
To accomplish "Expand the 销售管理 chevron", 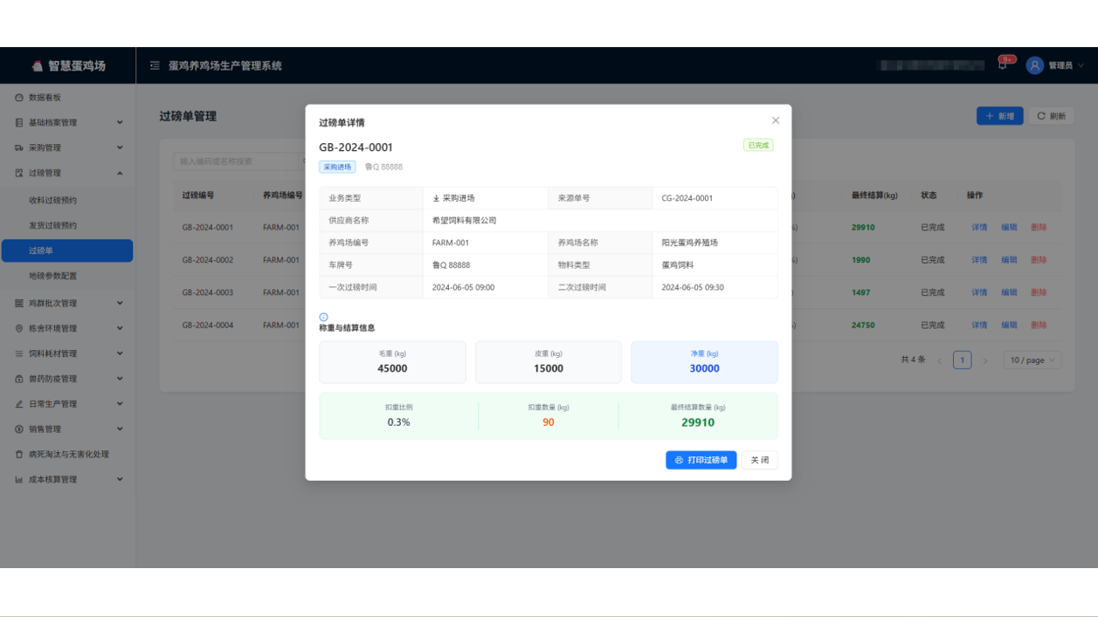I will 120,429.
